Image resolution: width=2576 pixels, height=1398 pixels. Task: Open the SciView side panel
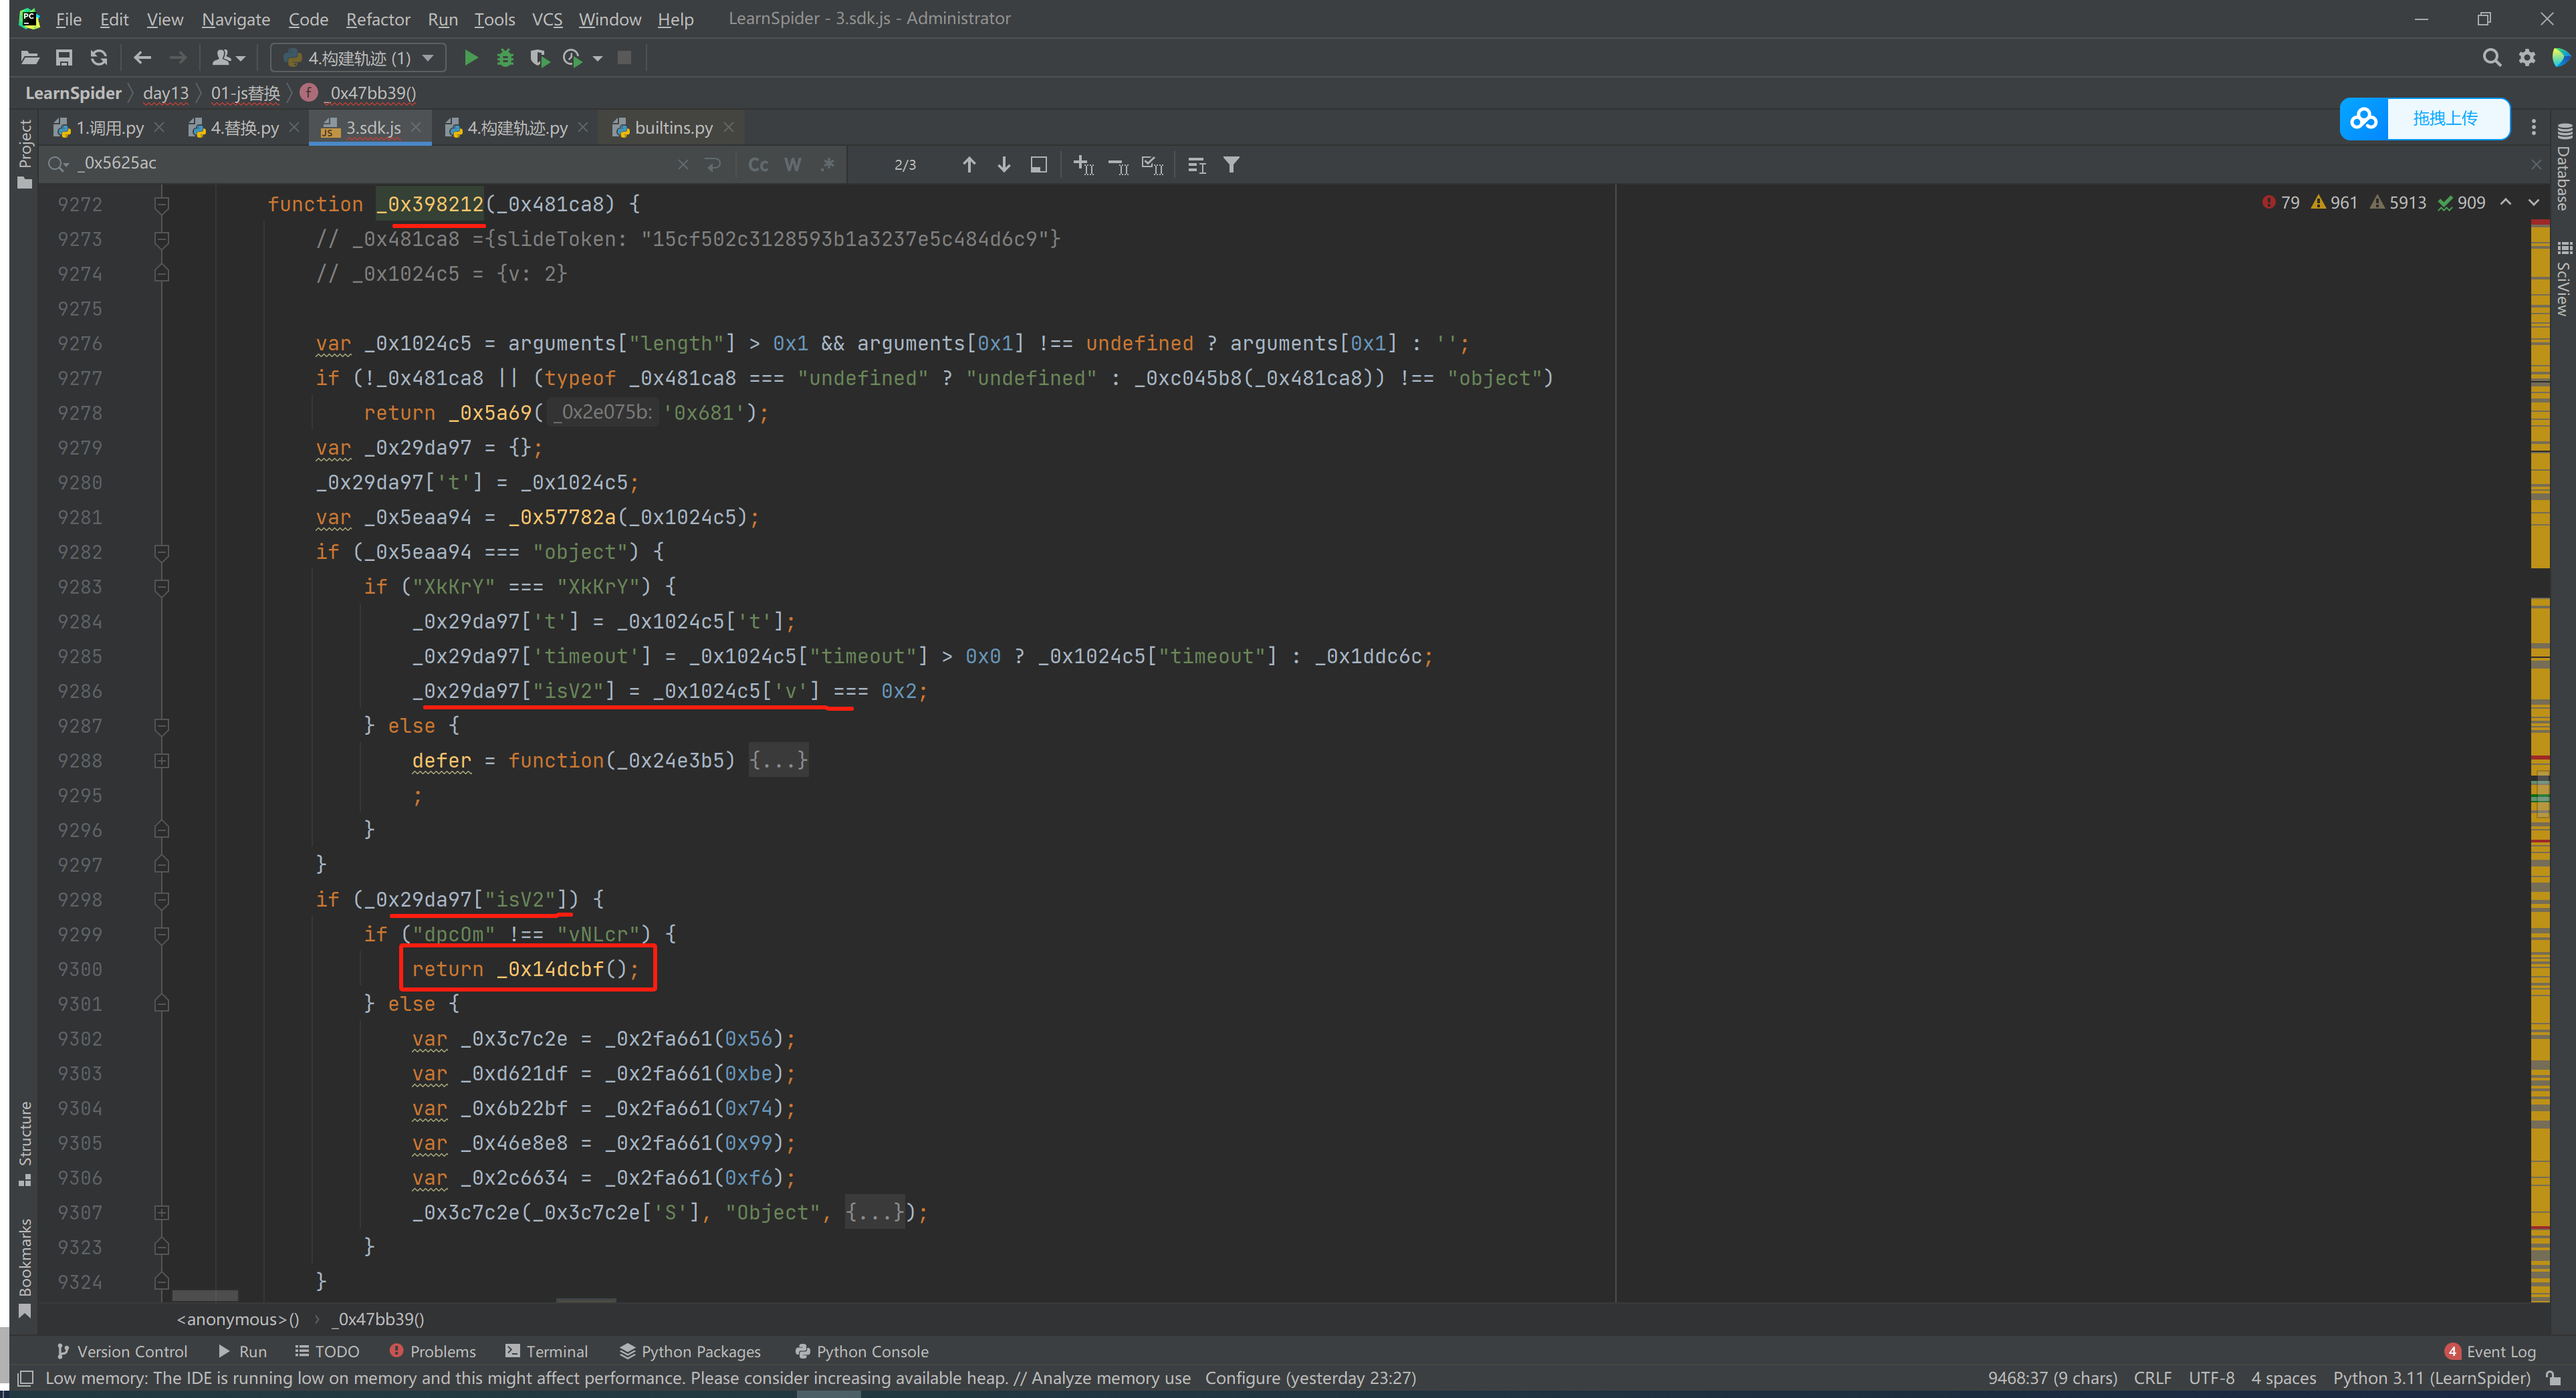2563,278
